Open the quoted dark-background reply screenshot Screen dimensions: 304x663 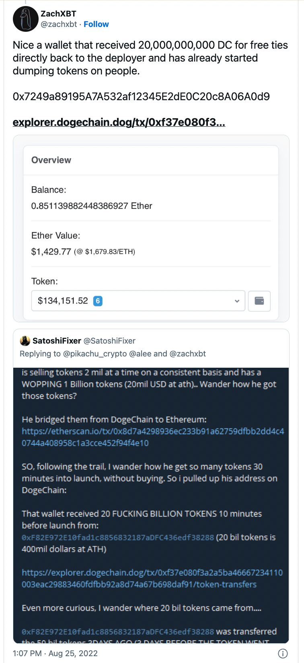coord(151,505)
